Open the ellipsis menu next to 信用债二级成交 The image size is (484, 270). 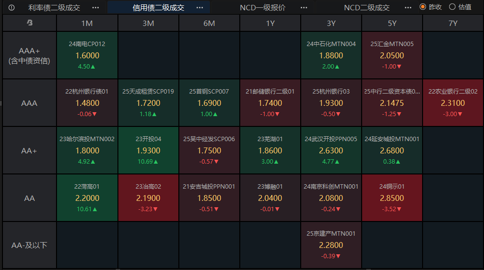(199, 8)
